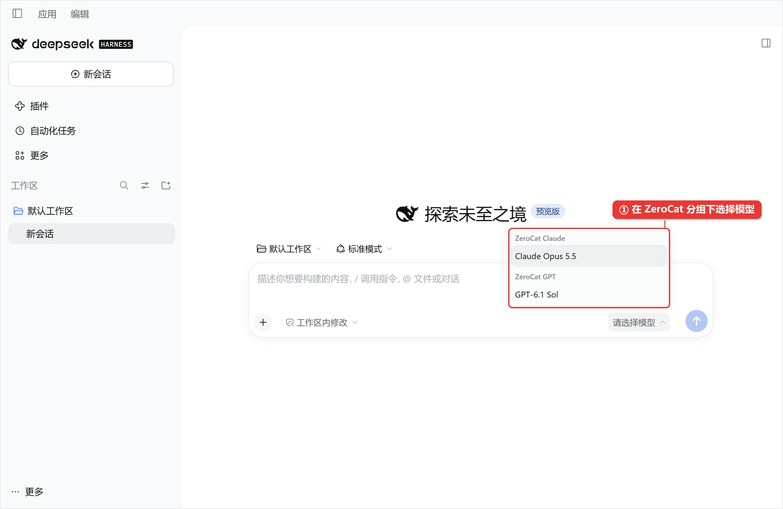Screen dimensions: 783x509
Task: Open 插件 in the sidebar
Action: coord(32,106)
